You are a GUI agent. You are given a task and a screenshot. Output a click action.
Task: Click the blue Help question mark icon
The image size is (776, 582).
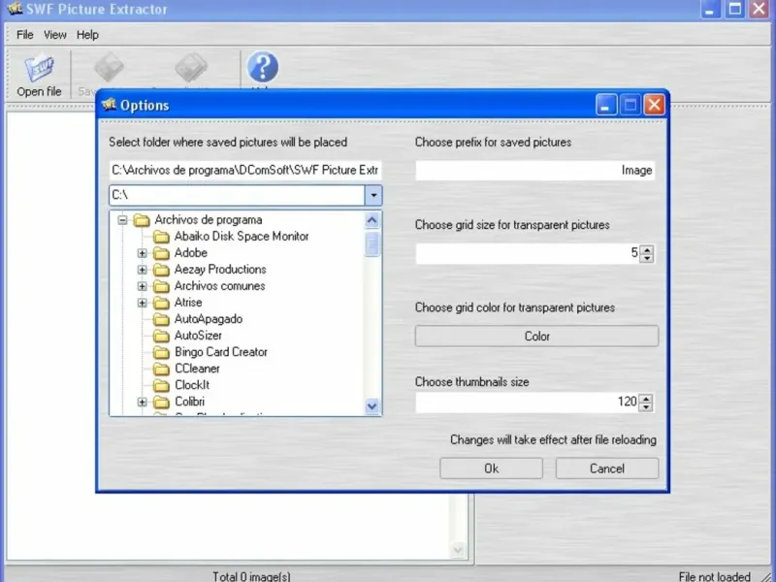263,67
